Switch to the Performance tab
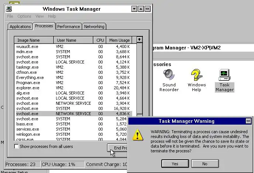This screenshot has width=254, height=173. coord(69,27)
